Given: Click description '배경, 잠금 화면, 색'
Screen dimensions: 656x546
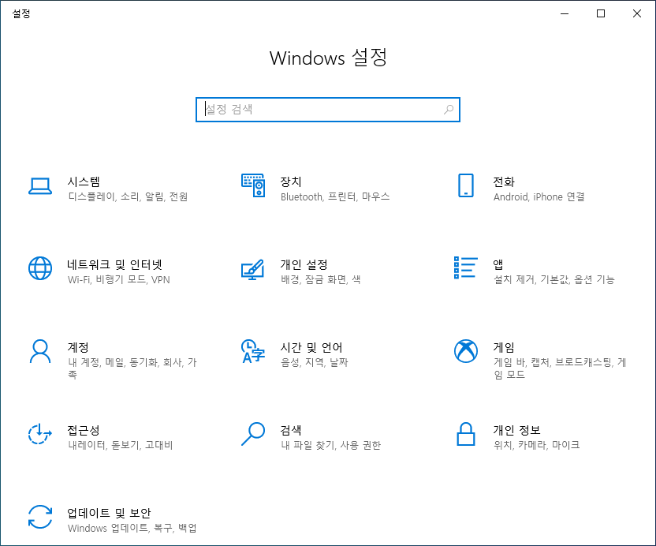Looking at the screenshot, I should click(x=320, y=279).
